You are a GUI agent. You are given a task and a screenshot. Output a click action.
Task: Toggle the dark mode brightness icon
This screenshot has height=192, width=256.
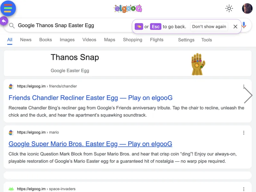[229, 9]
